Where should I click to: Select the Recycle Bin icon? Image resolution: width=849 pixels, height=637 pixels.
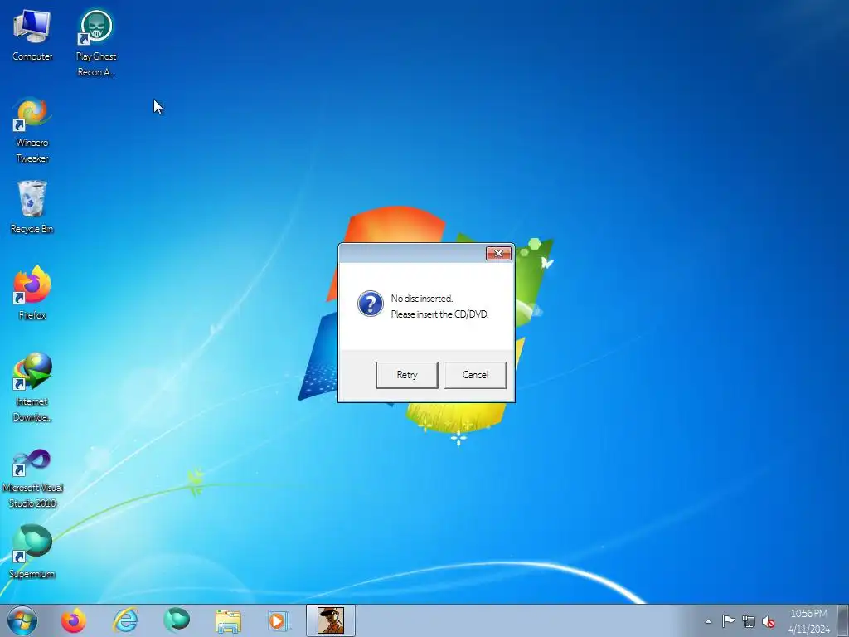[x=32, y=207]
